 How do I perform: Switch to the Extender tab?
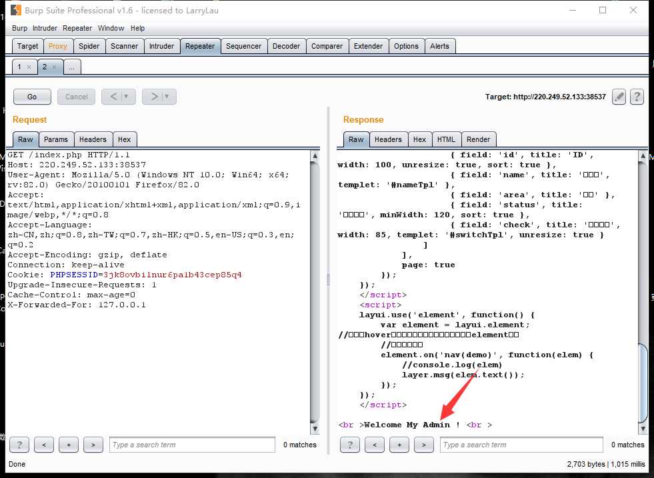click(x=368, y=46)
